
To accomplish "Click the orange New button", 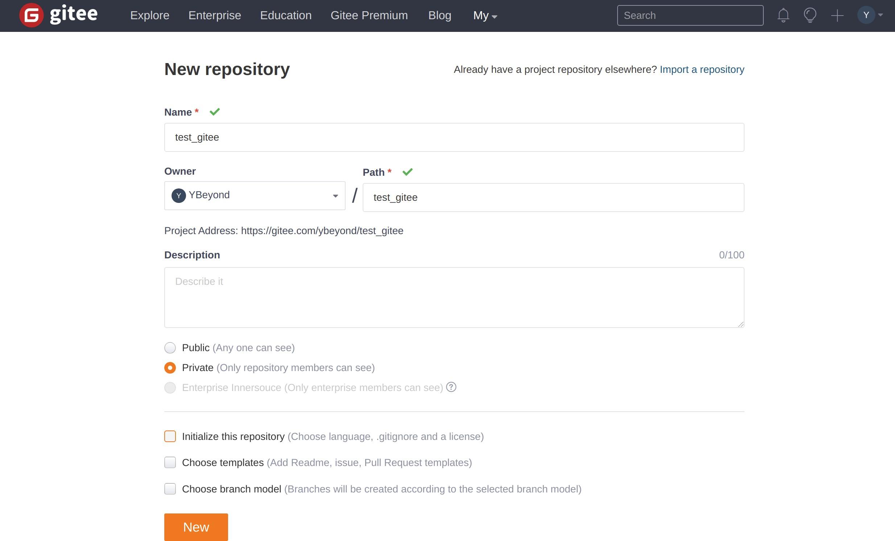I will point(196,527).
